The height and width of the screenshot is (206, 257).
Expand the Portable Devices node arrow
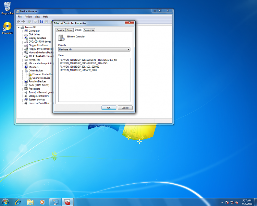[23, 82]
